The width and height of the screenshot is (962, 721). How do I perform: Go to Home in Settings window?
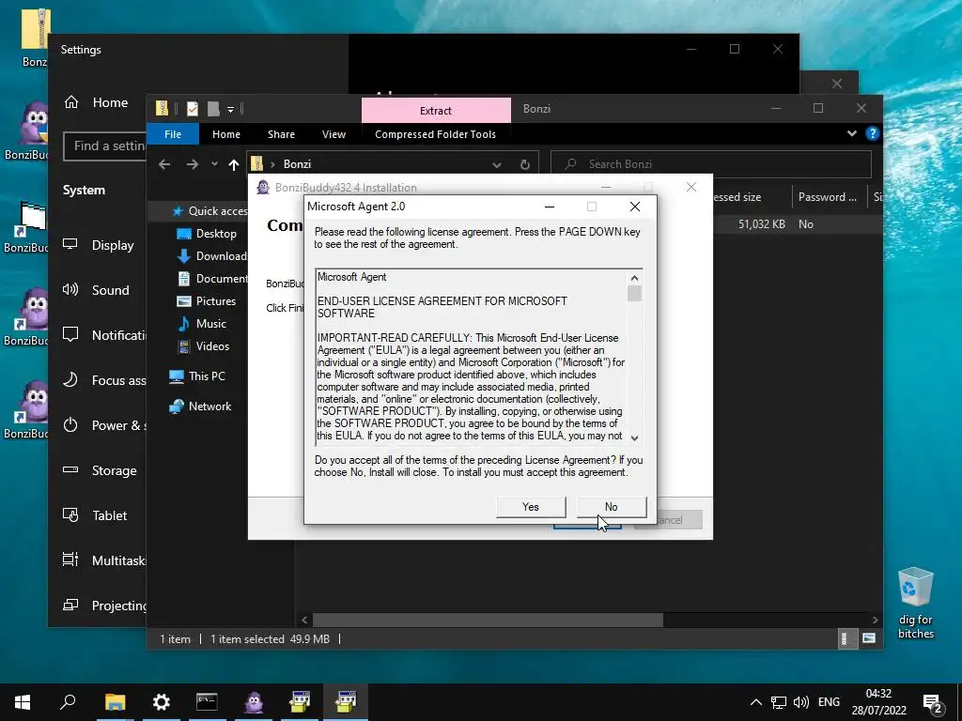tap(97, 102)
